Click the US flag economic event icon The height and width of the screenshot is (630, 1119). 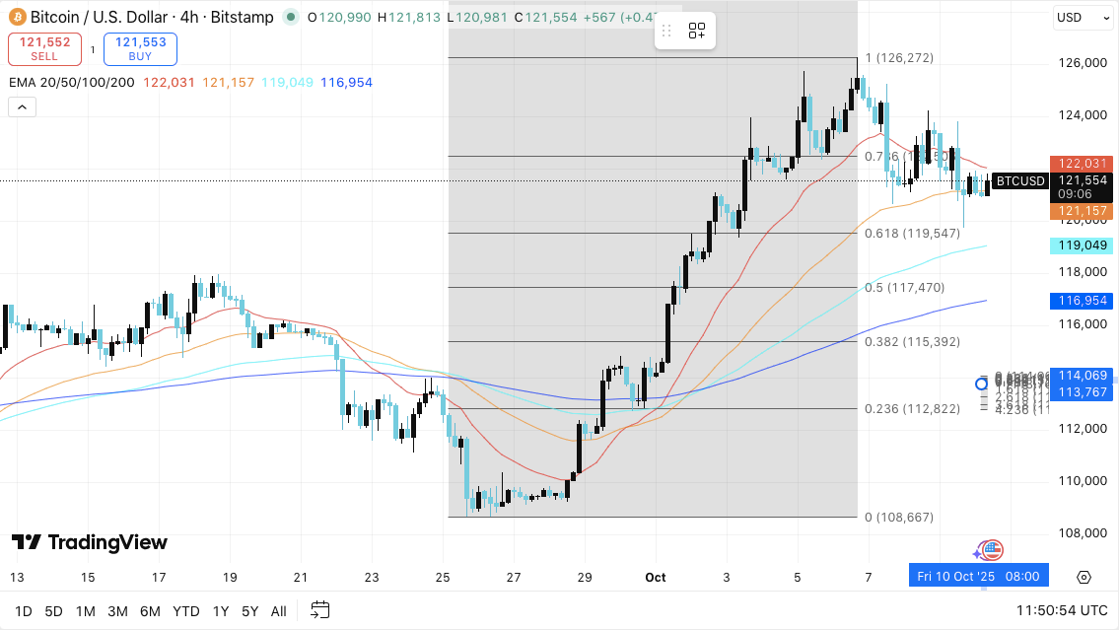(991, 550)
